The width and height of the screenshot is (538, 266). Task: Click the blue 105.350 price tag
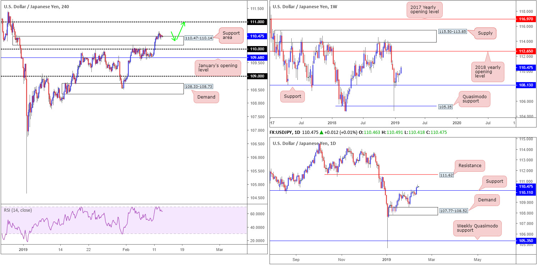526,241
